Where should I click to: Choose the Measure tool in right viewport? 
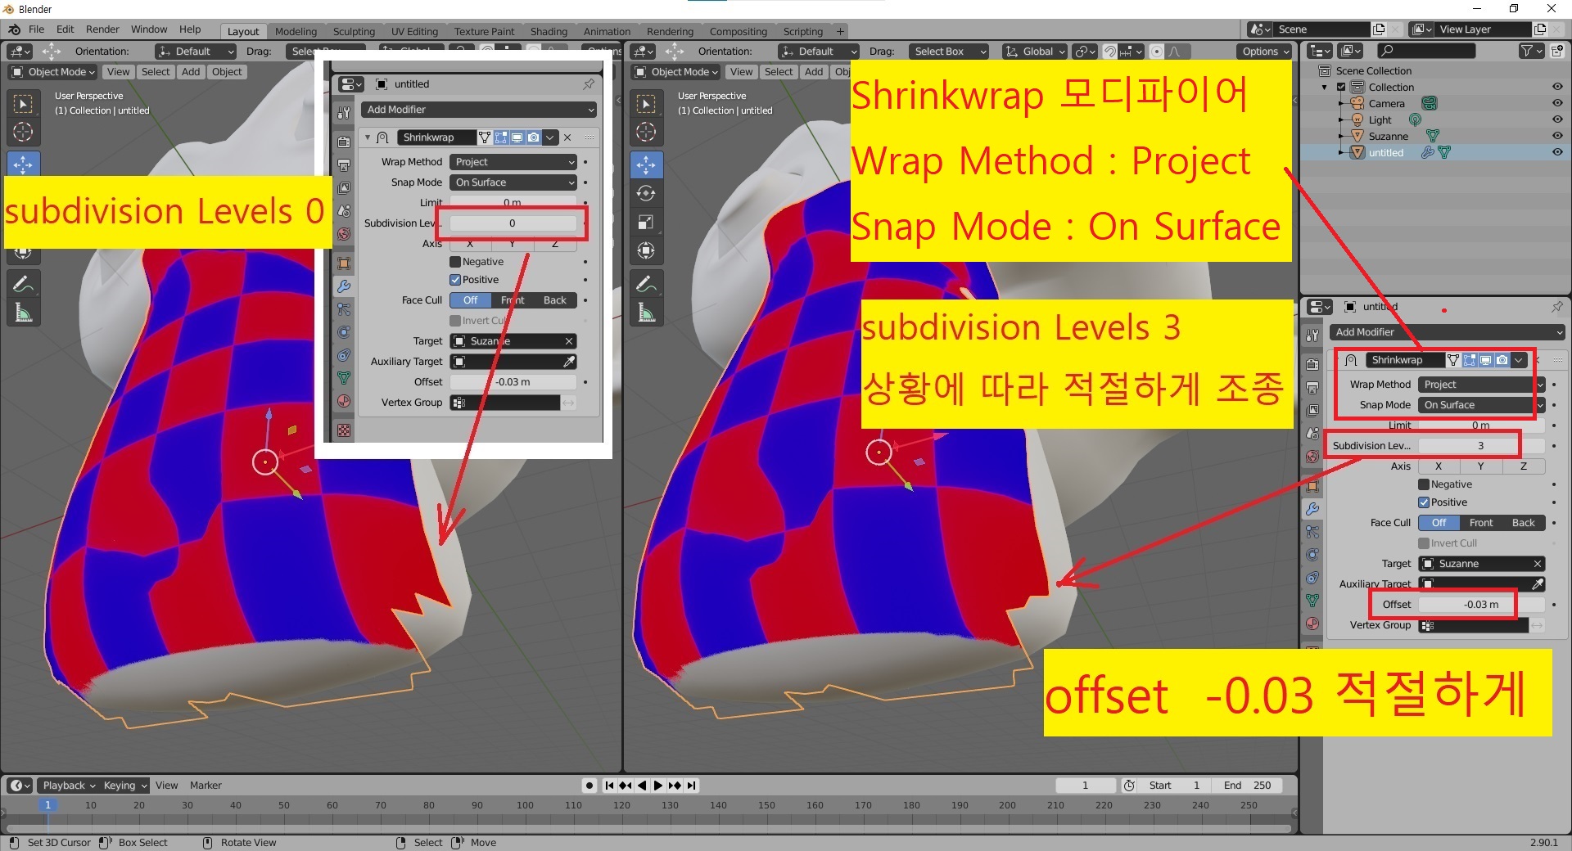(x=646, y=313)
